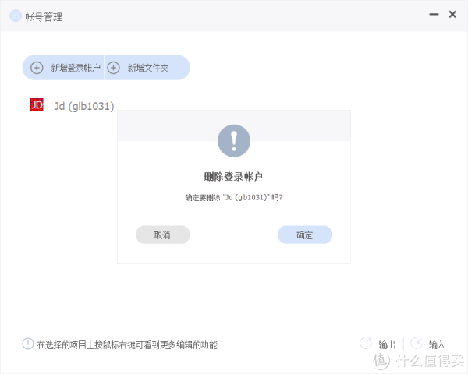Select the red JD account icon
Image resolution: width=468 pixels, height=374 pixels.
point(37,104)
